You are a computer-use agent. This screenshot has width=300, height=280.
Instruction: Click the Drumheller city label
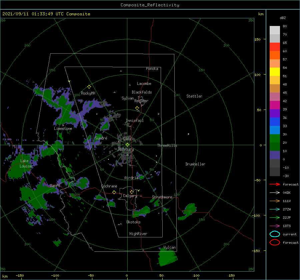coord(195,164)
